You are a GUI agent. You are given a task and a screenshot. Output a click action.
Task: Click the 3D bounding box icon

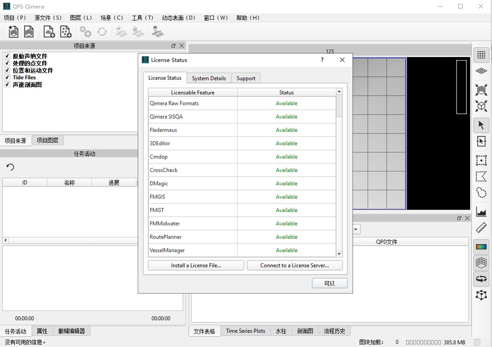click(481, 295)
